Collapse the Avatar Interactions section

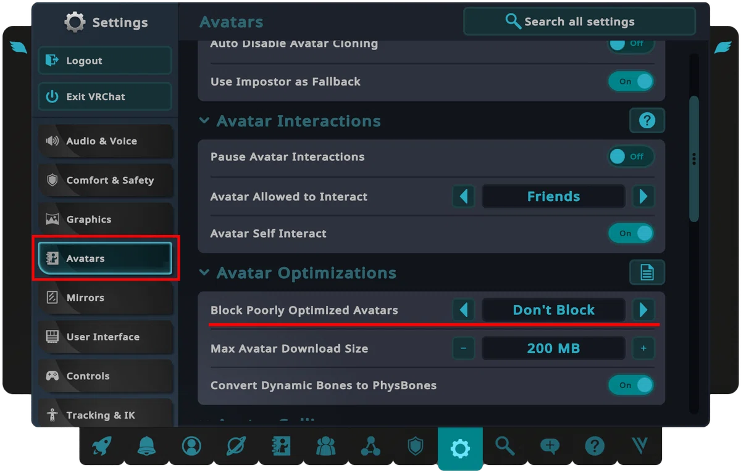click(204, 121)
